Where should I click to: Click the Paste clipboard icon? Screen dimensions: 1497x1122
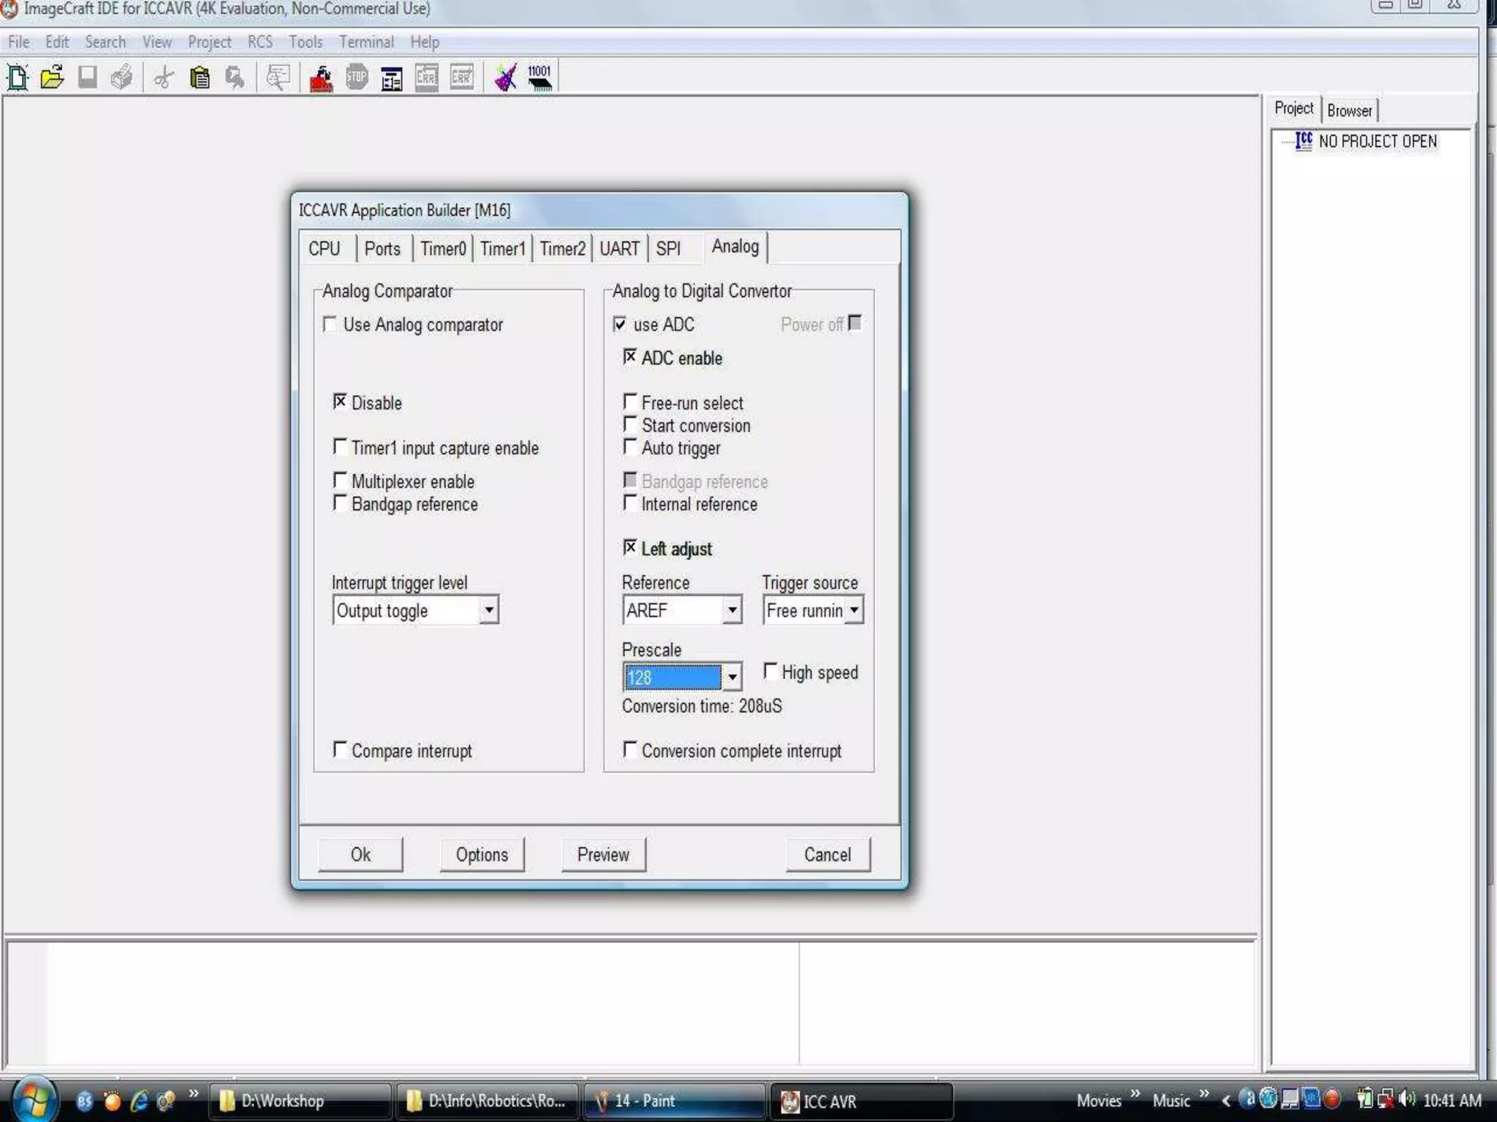pos(199,77)
